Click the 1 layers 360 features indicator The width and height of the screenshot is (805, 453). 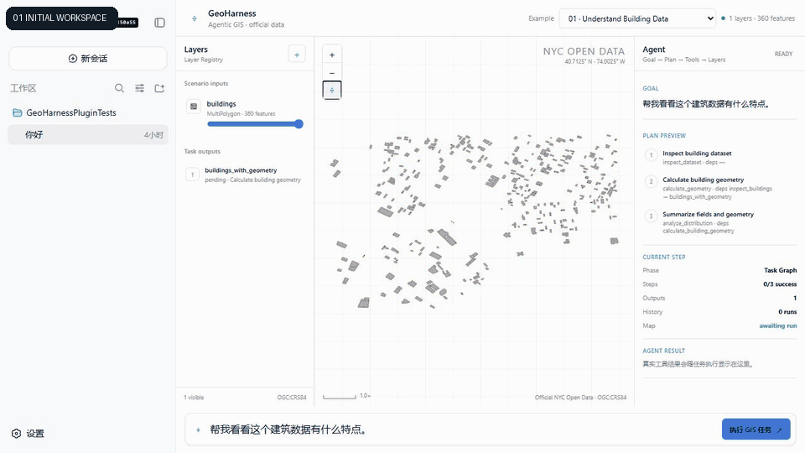(x=758, y=18)
